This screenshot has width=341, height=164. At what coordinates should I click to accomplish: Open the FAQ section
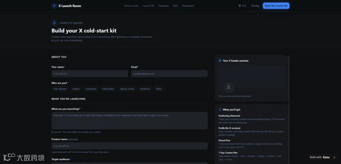coord(175,6)
